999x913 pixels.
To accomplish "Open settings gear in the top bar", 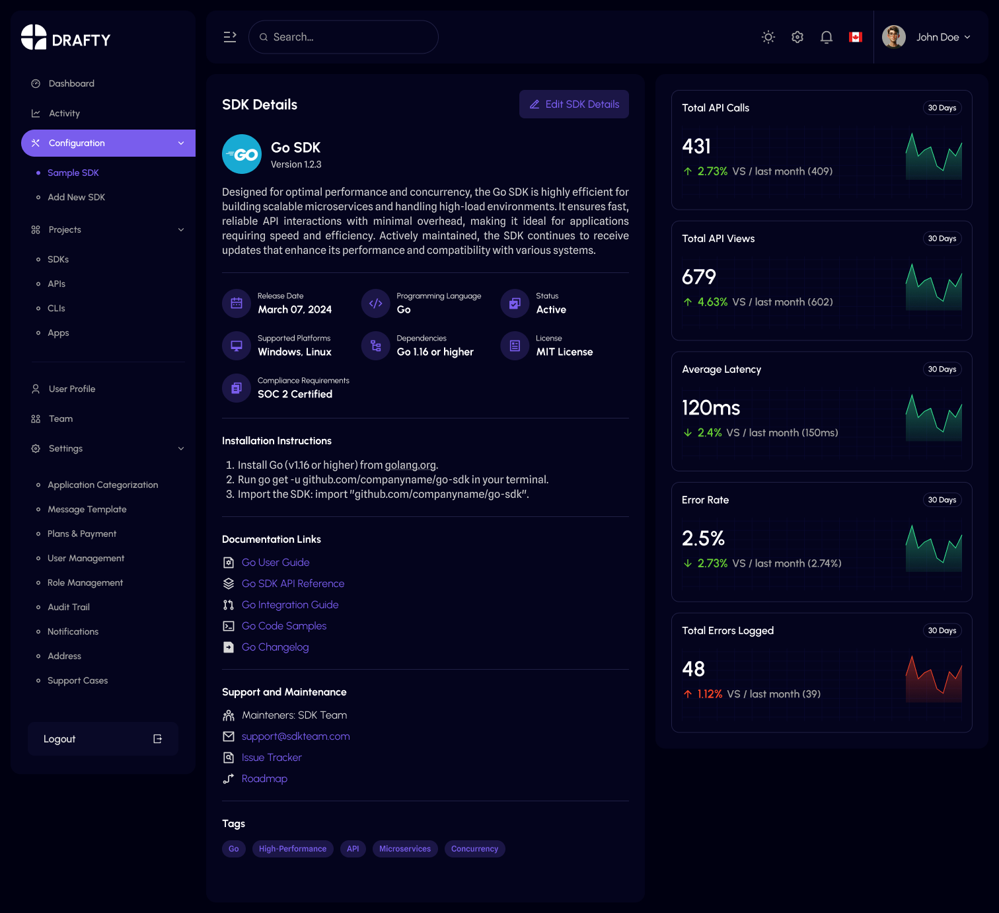I will [797, 37].
